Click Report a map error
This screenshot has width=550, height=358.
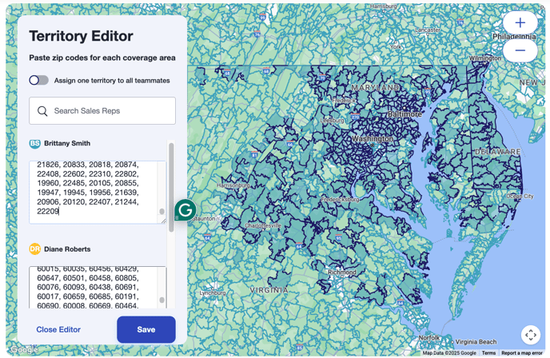[521, 352]
